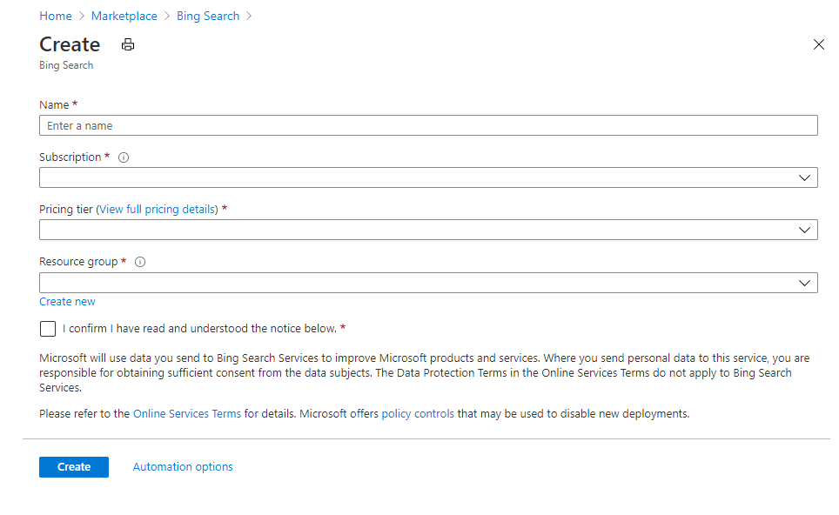
Task: Open the Online Services Terms link
Action: (186, 413)
